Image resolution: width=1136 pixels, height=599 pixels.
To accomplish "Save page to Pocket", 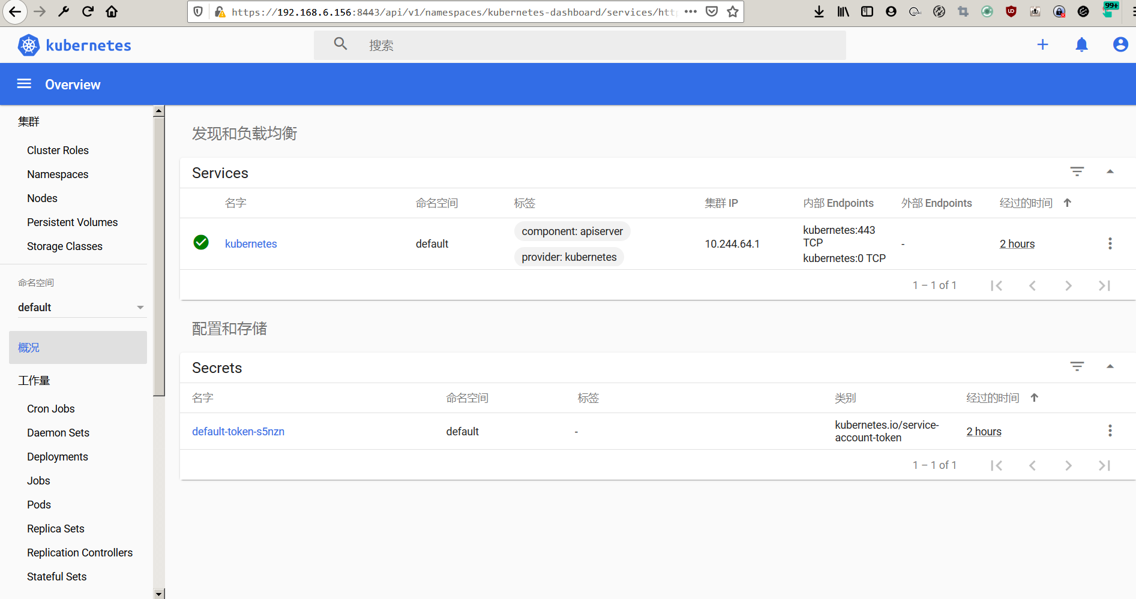I will (x=712, y=11).
